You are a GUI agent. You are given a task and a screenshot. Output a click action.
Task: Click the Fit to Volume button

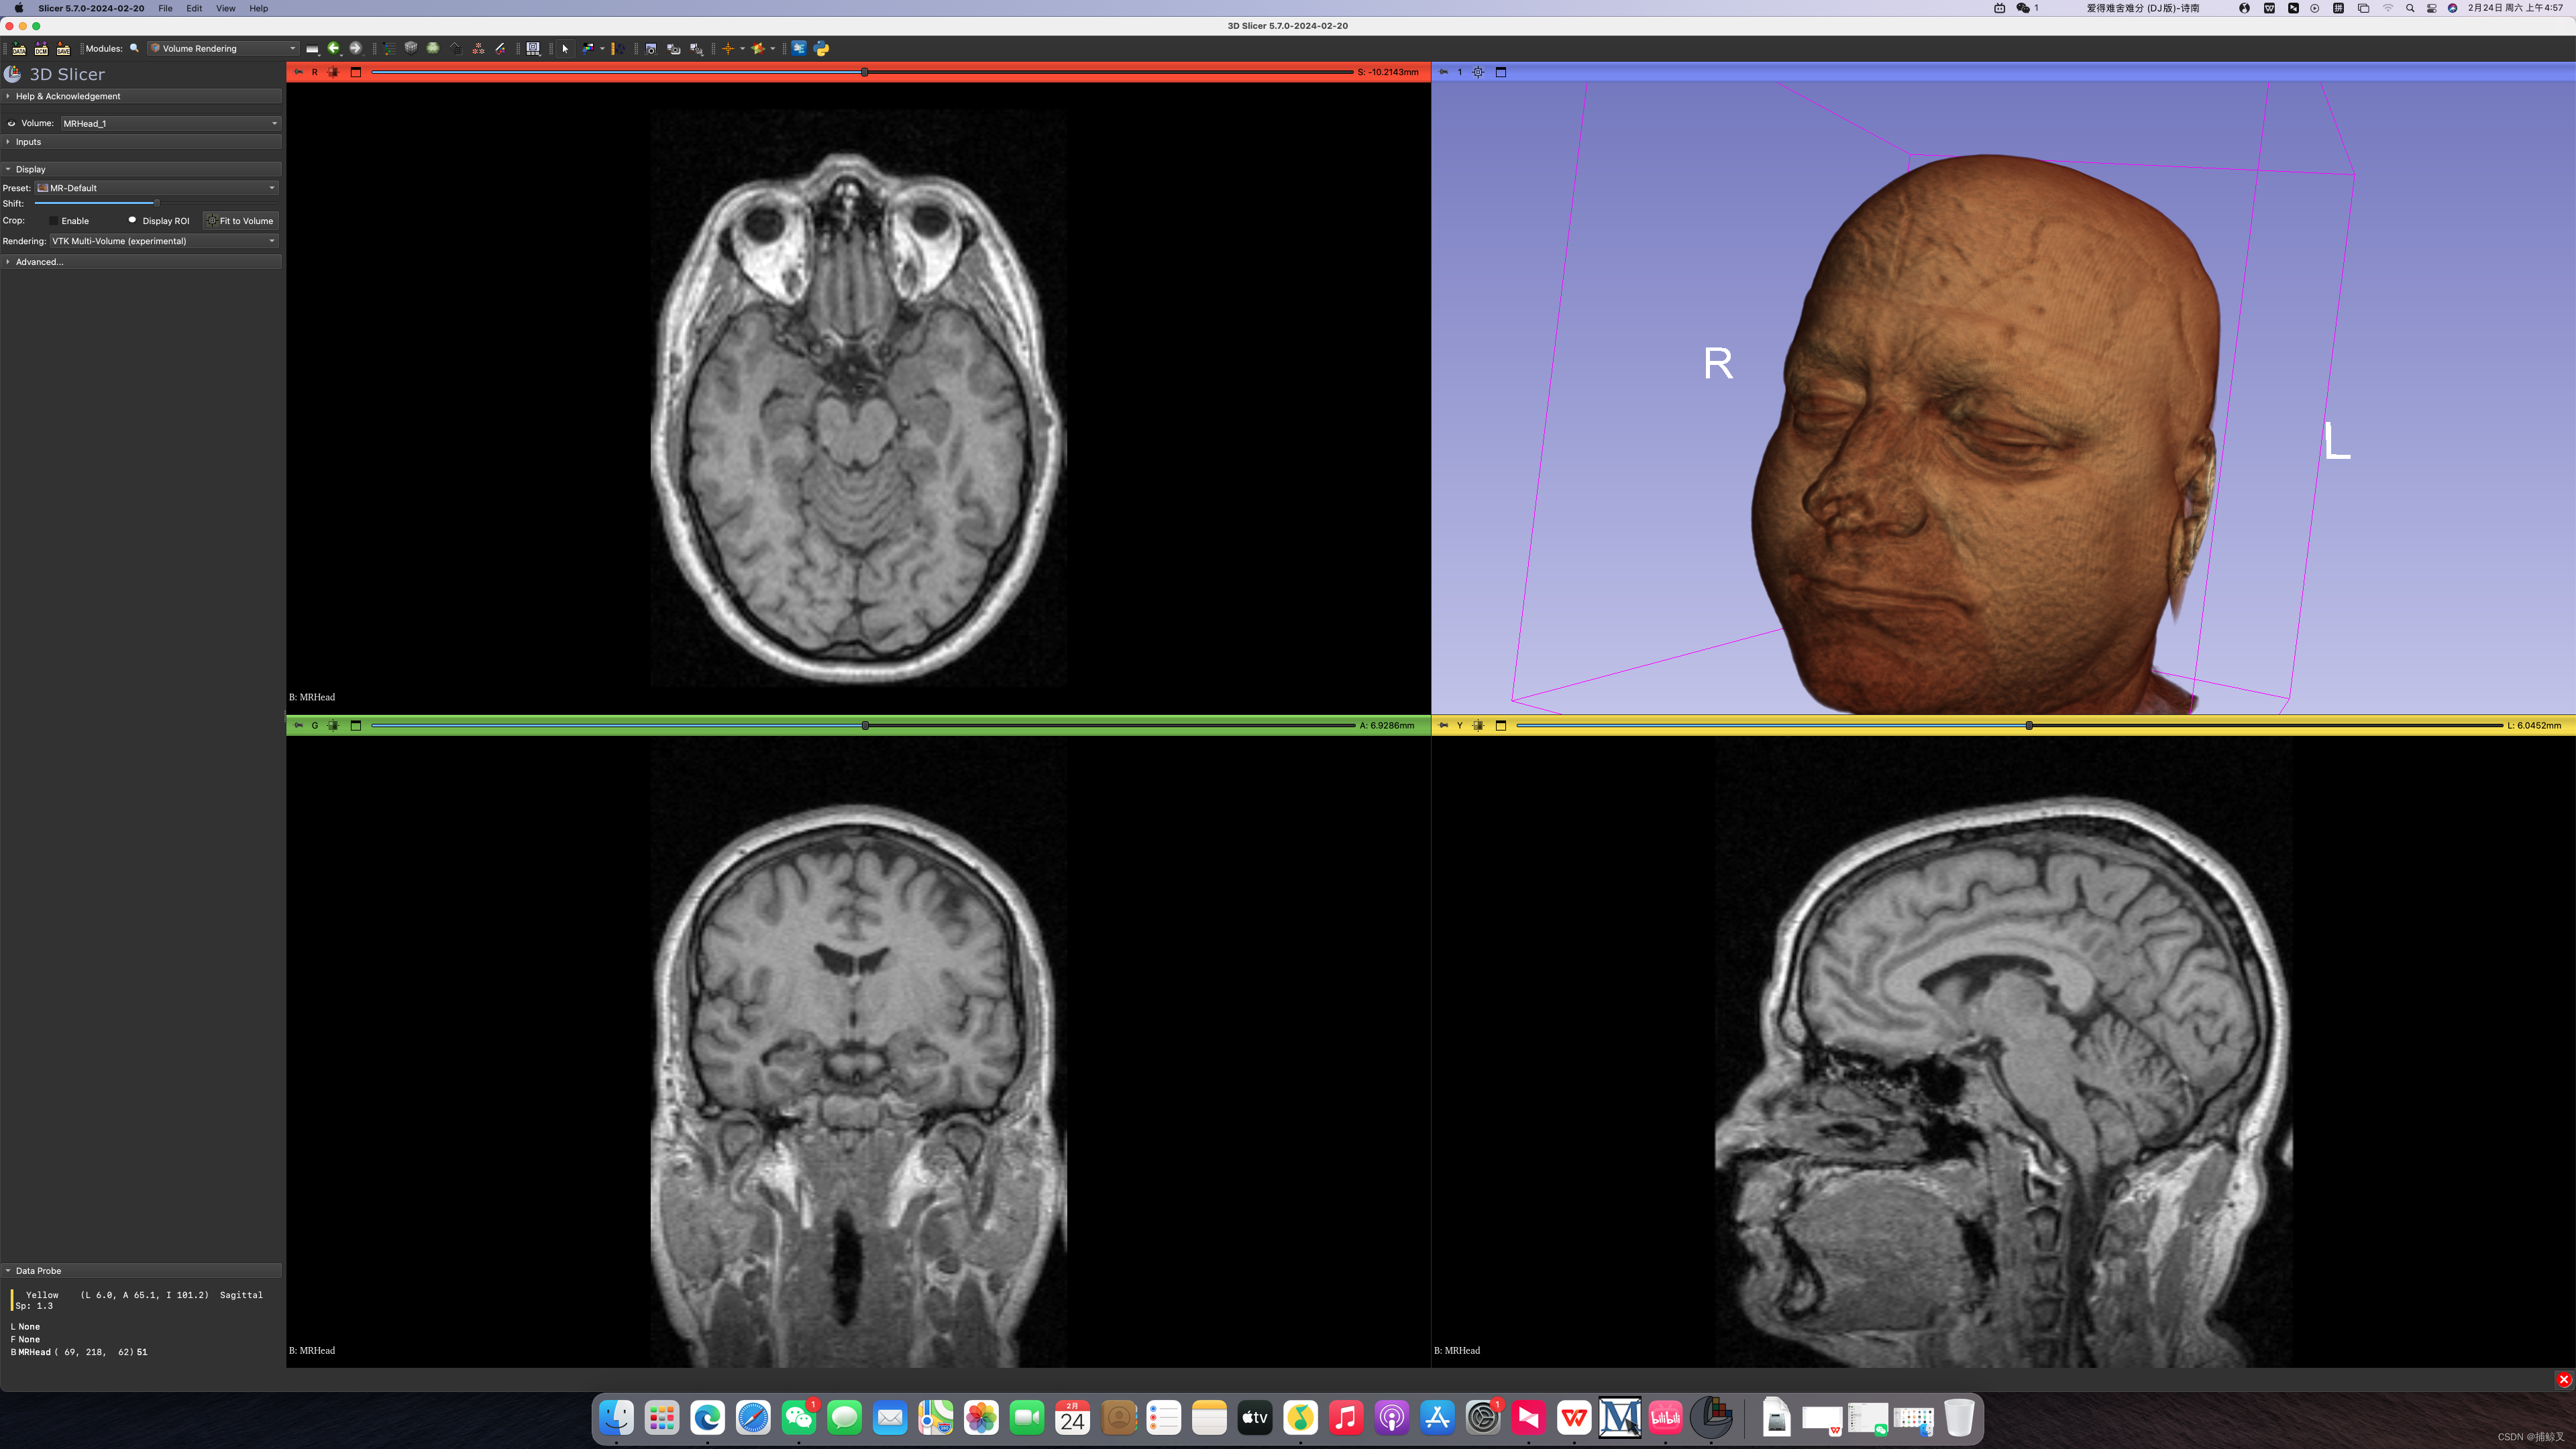tap(241, 221)
